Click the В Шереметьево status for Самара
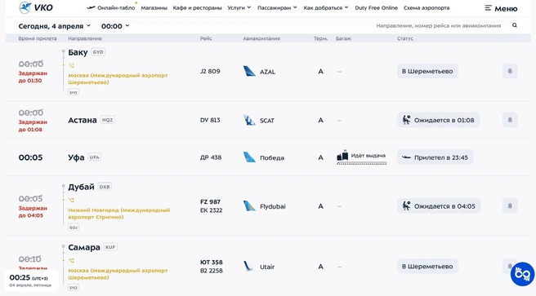 (427, 267)
